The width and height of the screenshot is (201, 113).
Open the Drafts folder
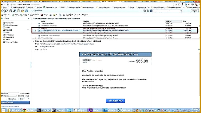(x=6, y=28)
